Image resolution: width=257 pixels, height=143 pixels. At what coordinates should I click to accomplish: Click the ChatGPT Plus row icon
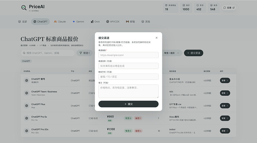26,106
